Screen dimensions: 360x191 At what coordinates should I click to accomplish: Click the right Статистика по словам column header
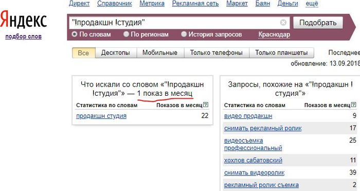[x=255, y=105]
